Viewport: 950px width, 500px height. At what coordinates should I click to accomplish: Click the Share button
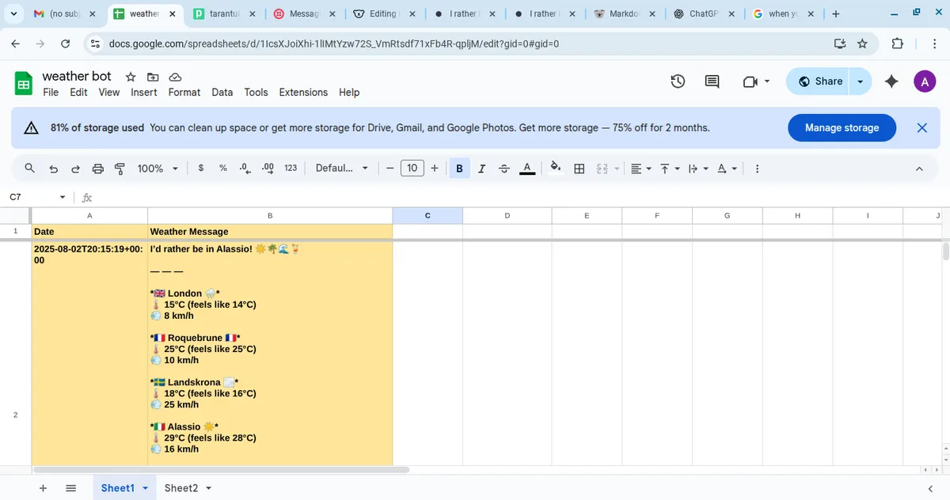pyautogui.click(x=819, y=81)
